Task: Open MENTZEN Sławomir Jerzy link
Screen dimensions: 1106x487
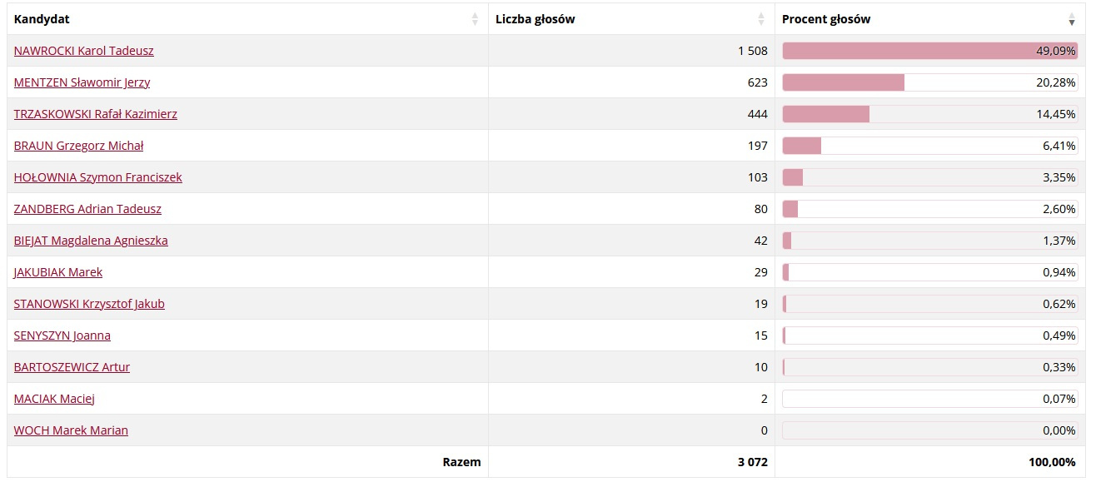Action: click(x=82, y=82)
